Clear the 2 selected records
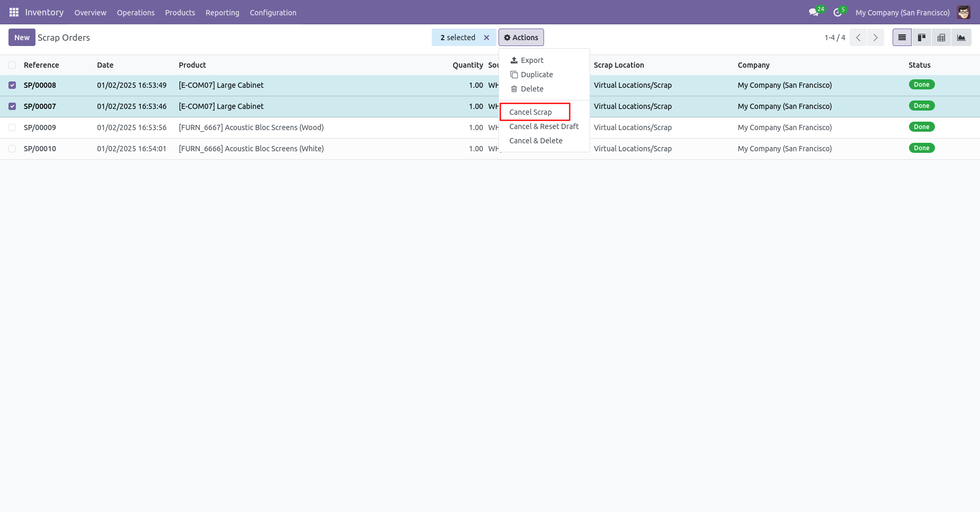The image size is (980, 512). click(x=486, y=38)
